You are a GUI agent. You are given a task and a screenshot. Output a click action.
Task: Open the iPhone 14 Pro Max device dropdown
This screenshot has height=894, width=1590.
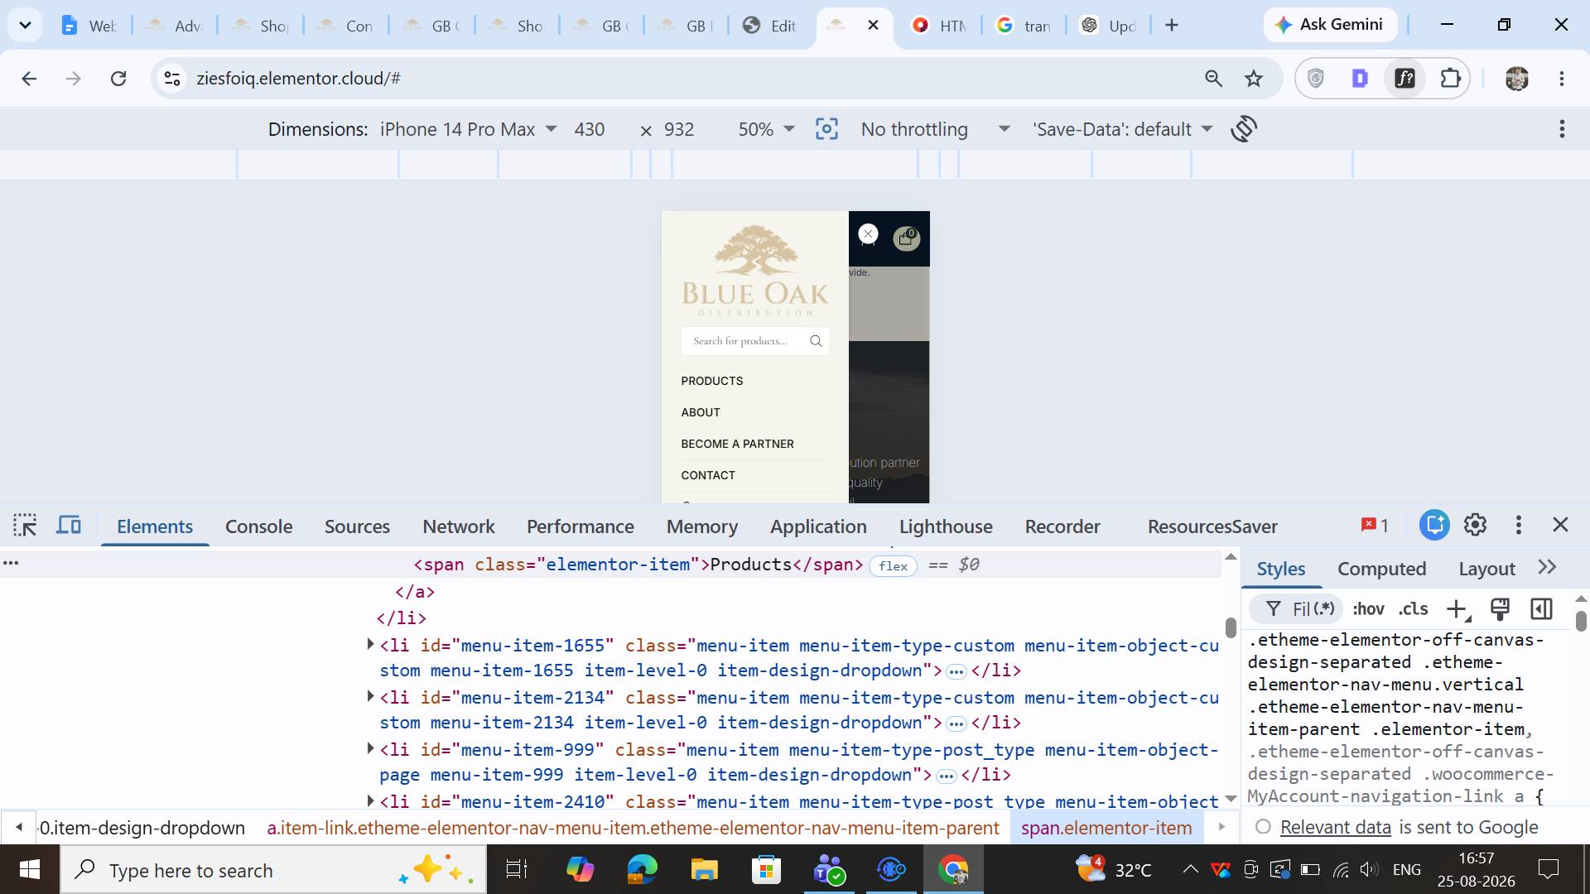tap(468, 129)
